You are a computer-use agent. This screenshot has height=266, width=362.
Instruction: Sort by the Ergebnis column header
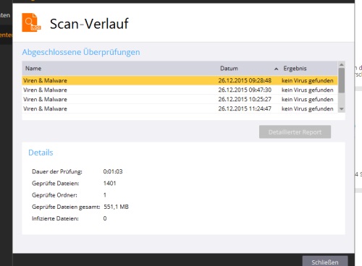tap(295, 69)
